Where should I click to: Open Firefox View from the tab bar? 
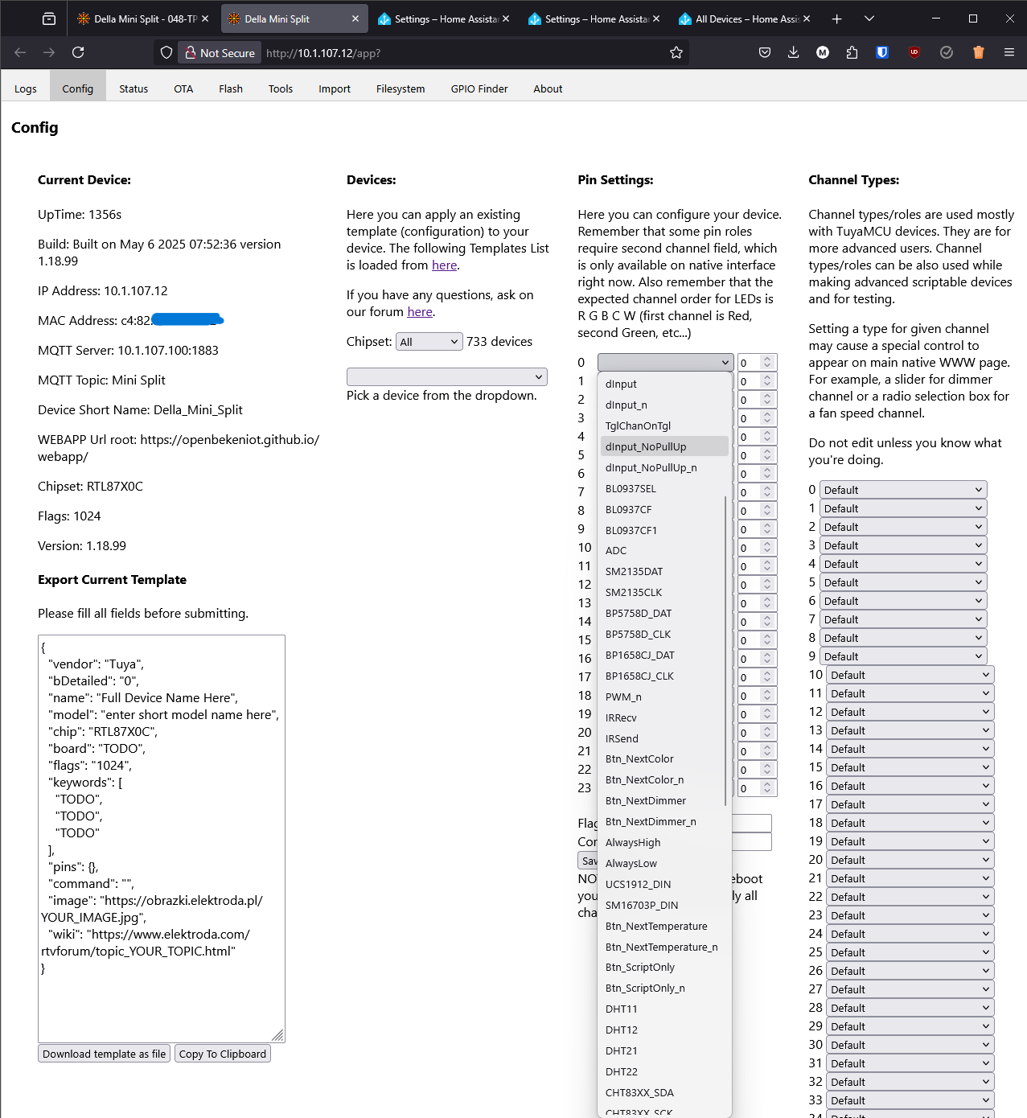click(49, 18)
